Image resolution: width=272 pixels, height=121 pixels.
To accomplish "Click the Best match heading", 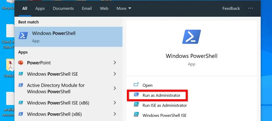I will [x=28, y=22].
